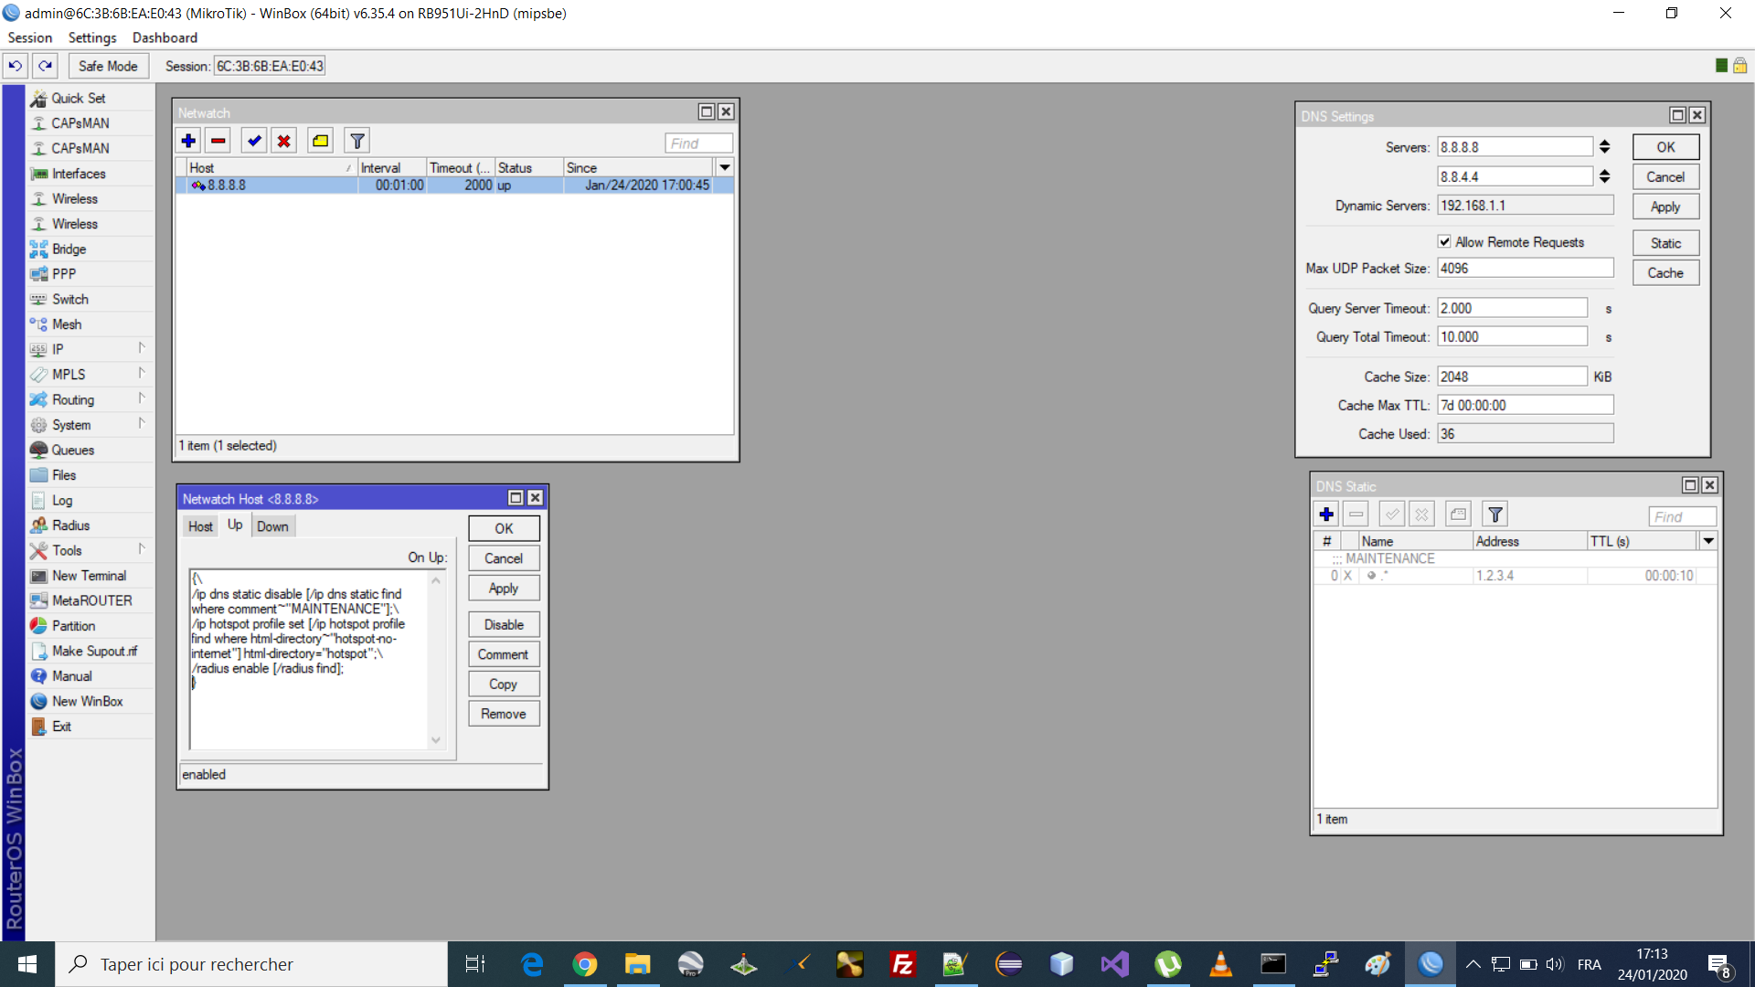Add new DNS Static entry with plus icon
The width and height of the screenshot is (1755, 987).
click(x=1326, y=515)
